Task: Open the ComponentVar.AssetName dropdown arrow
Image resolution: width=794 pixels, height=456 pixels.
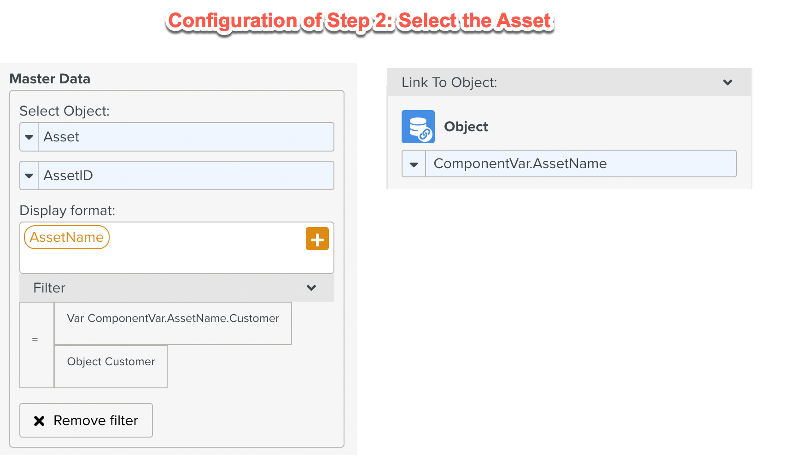Action: click(414, 164)
